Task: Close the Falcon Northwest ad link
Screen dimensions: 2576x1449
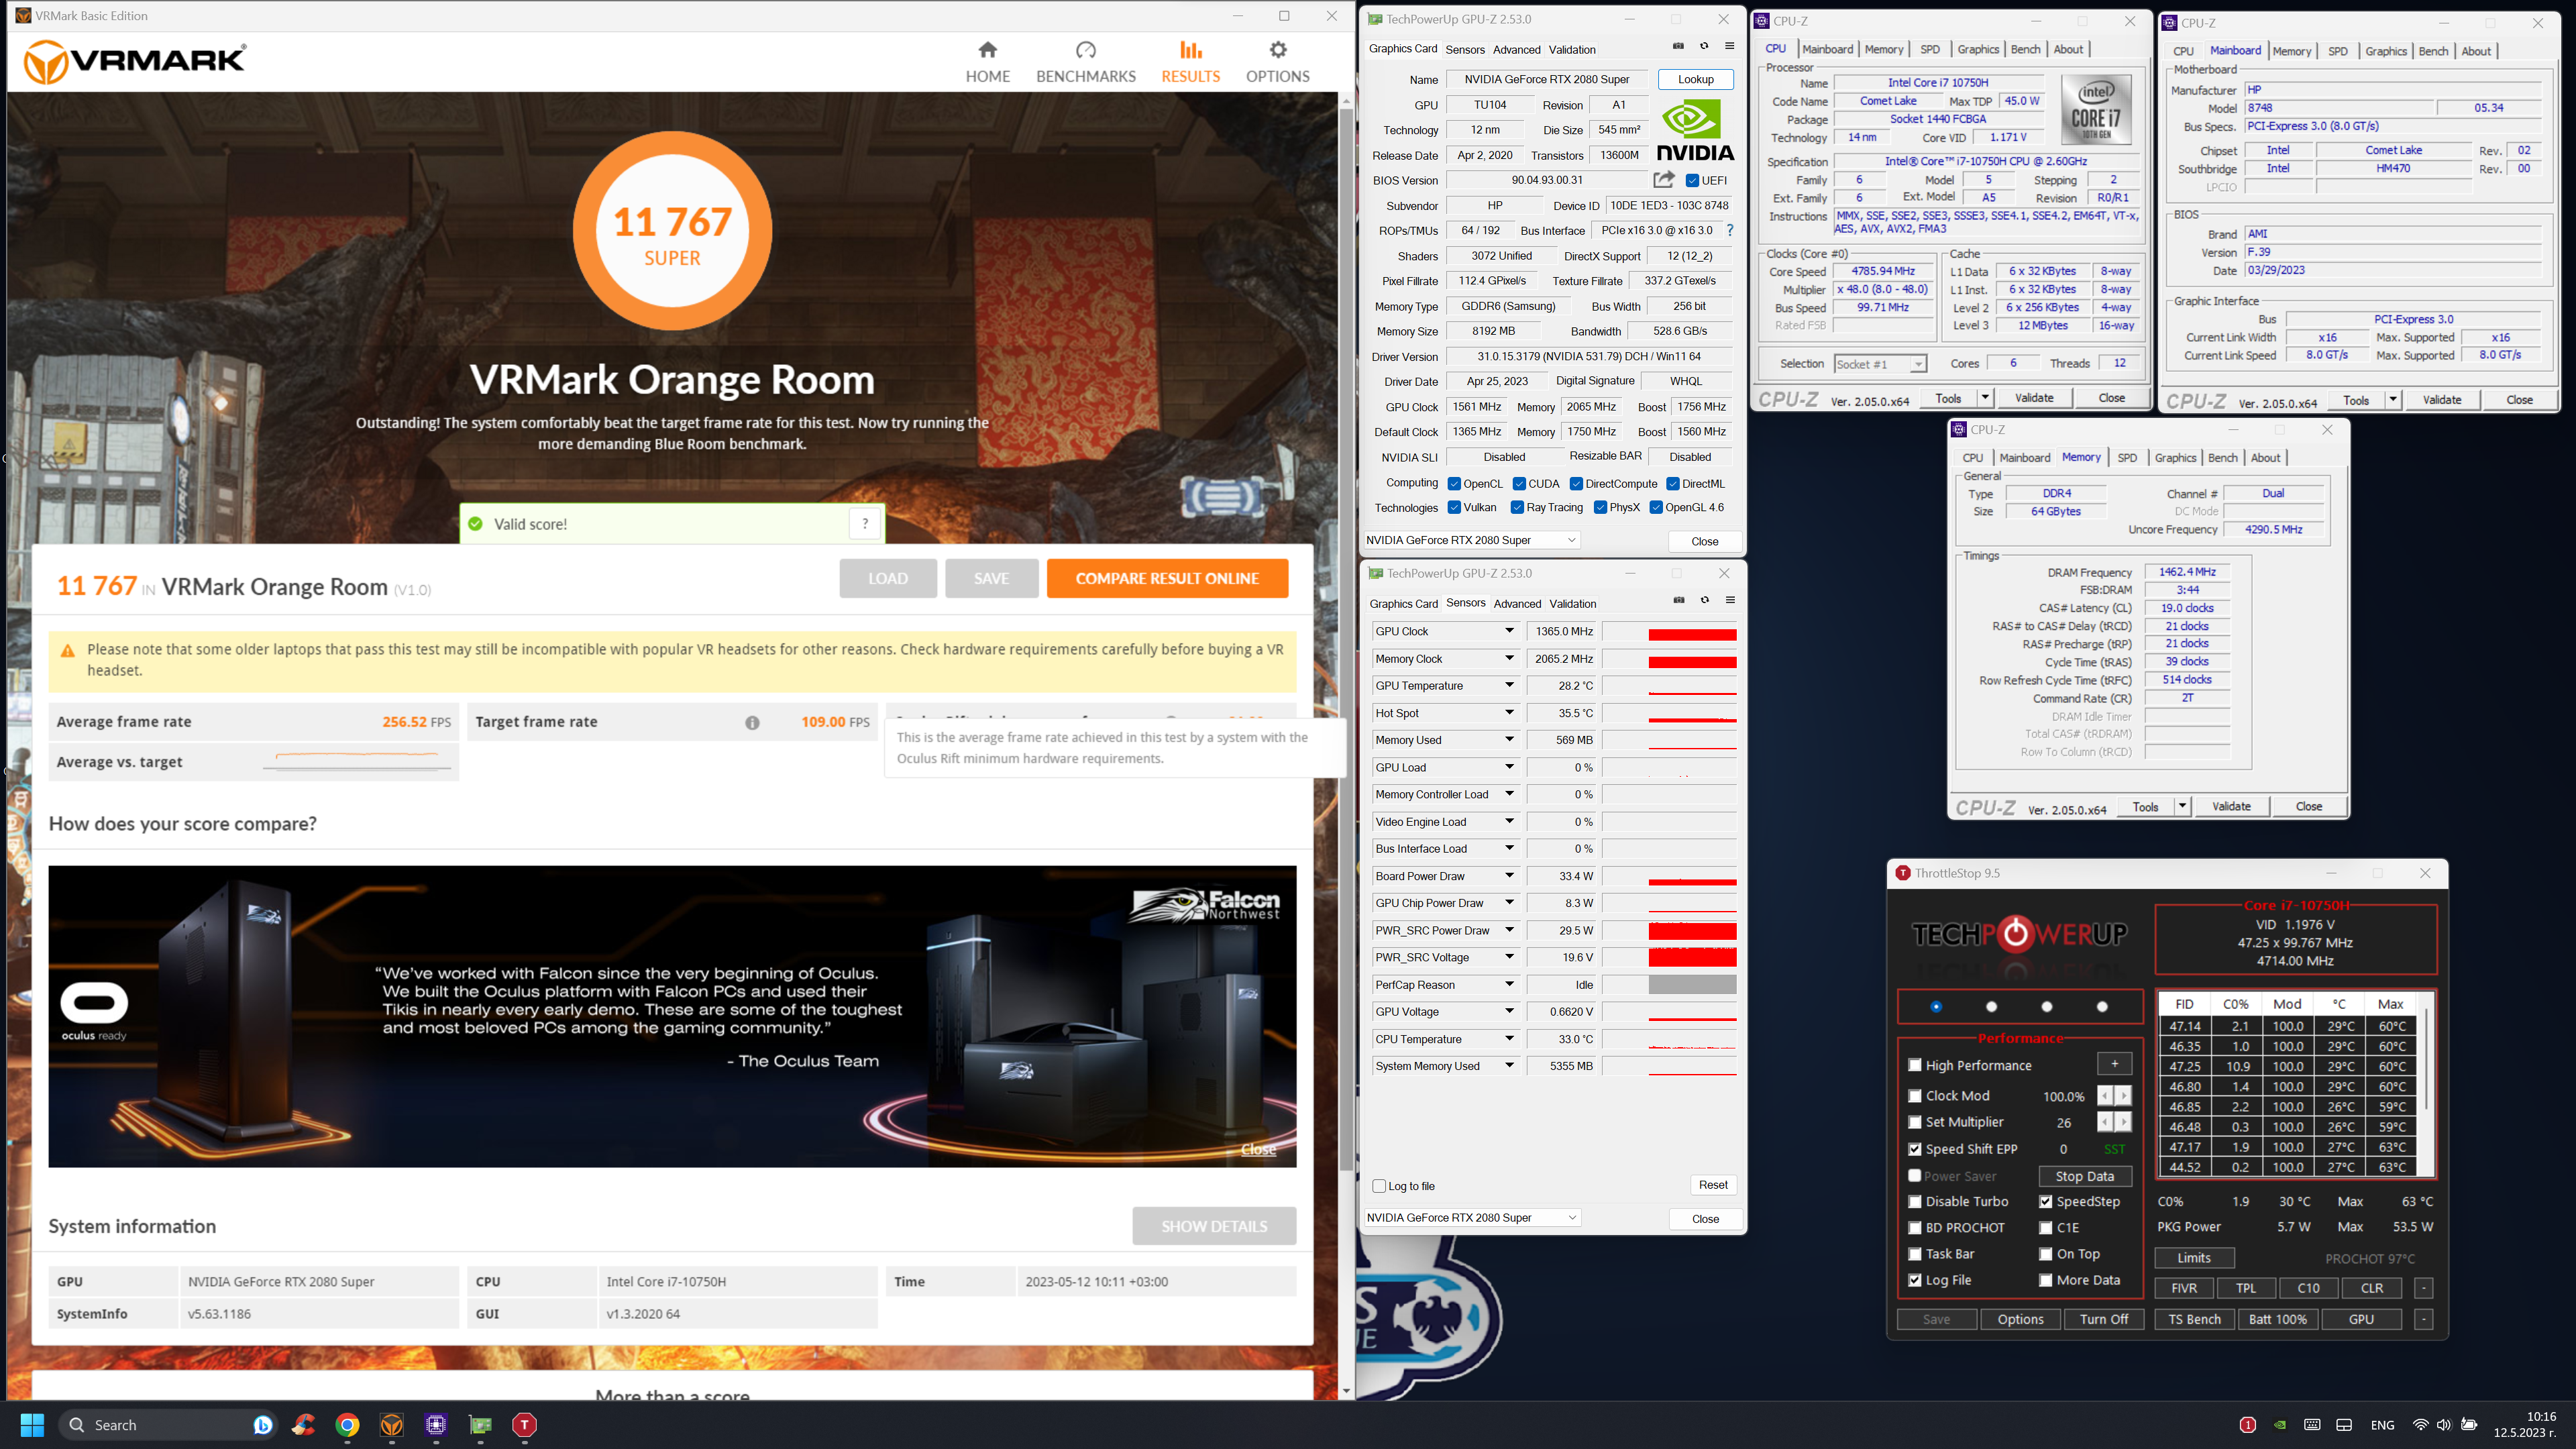Action: [x=1258, y=1150]
